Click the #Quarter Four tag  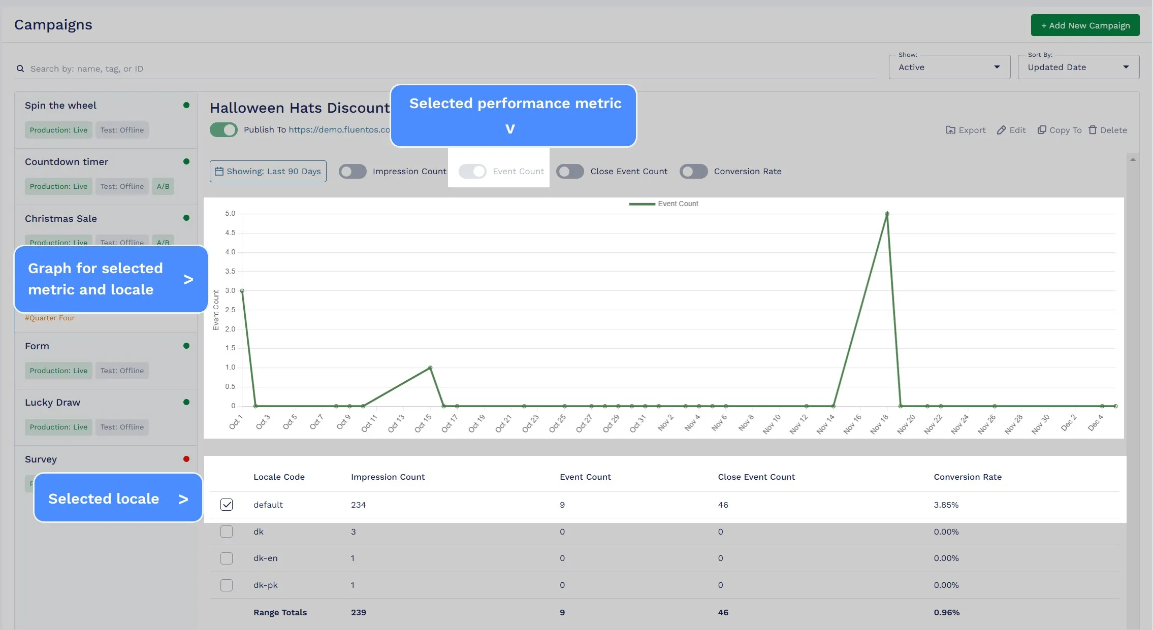(50, 318)
